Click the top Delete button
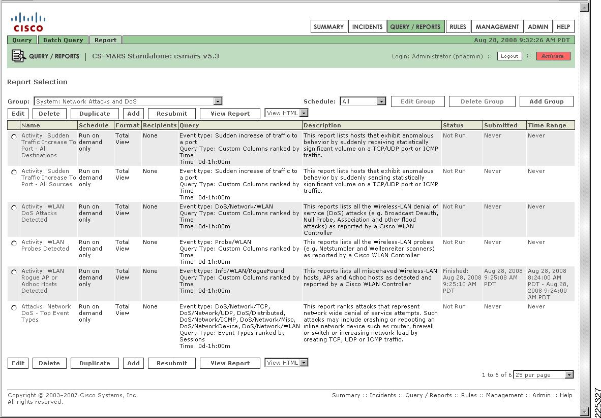The height and width of the screenshot is (418, 601). 49,114
